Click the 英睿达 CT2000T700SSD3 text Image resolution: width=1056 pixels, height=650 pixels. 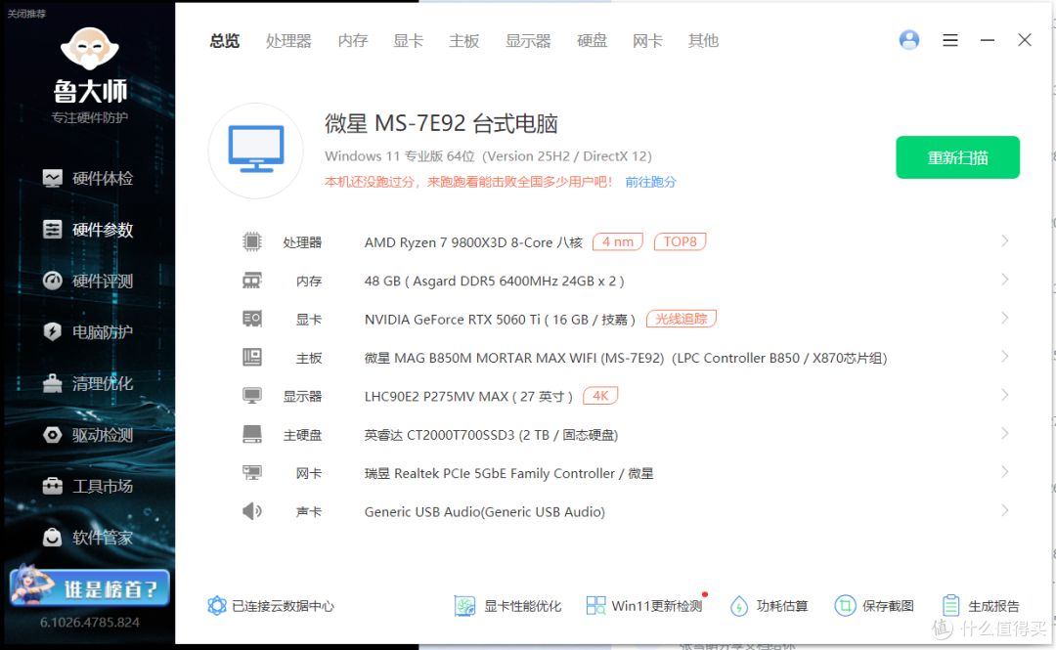[491, 435]
